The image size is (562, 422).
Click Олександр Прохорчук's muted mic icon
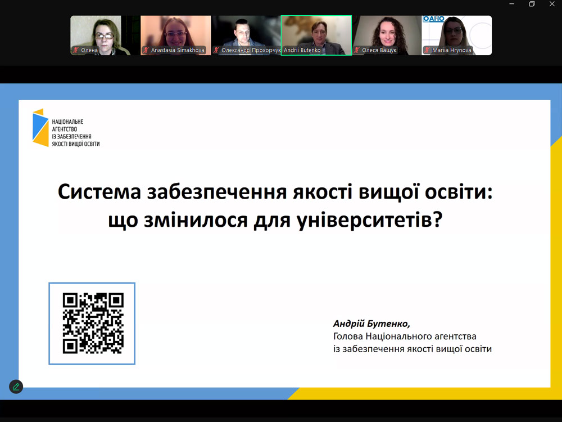(216, 50)
